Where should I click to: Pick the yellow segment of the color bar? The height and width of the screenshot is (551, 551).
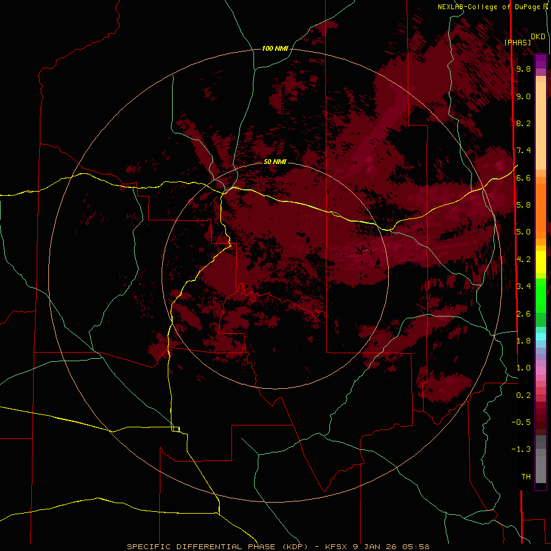[x=541, y=262]
